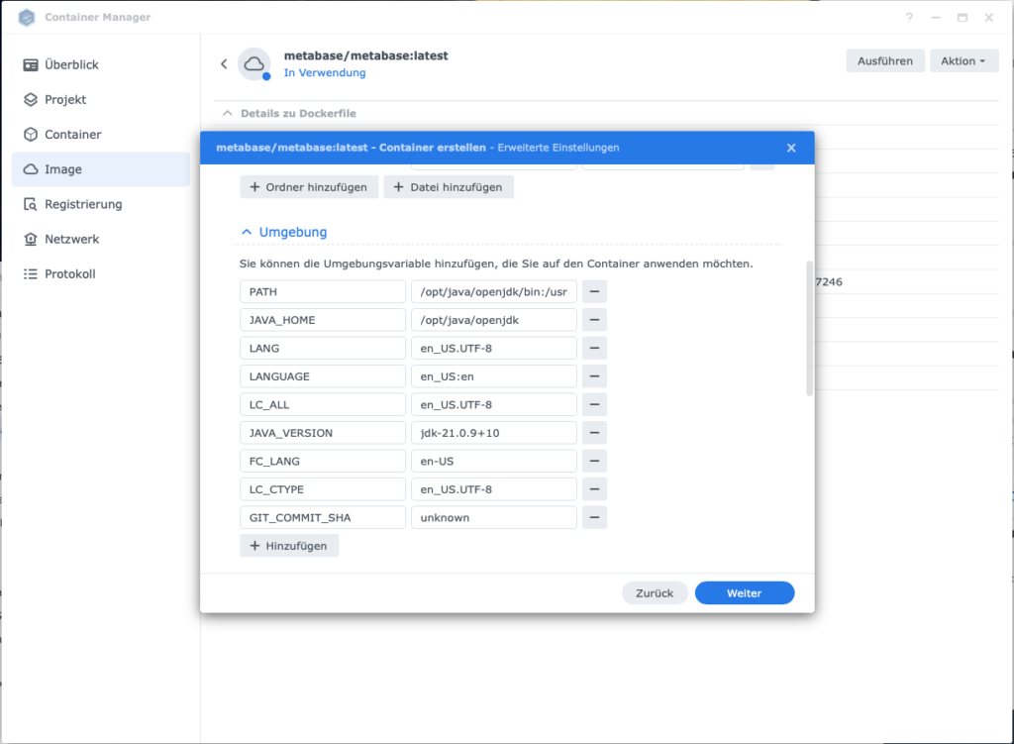Viewport: 1014px width, 744px height.
Task: Remove the JAVA_VERSION variable row
Action: [x=594, y=433]
